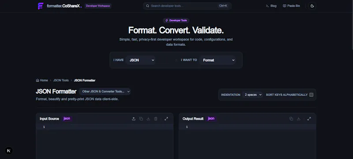
Task: Click the search magnifier icon
Action: [147, 6]
